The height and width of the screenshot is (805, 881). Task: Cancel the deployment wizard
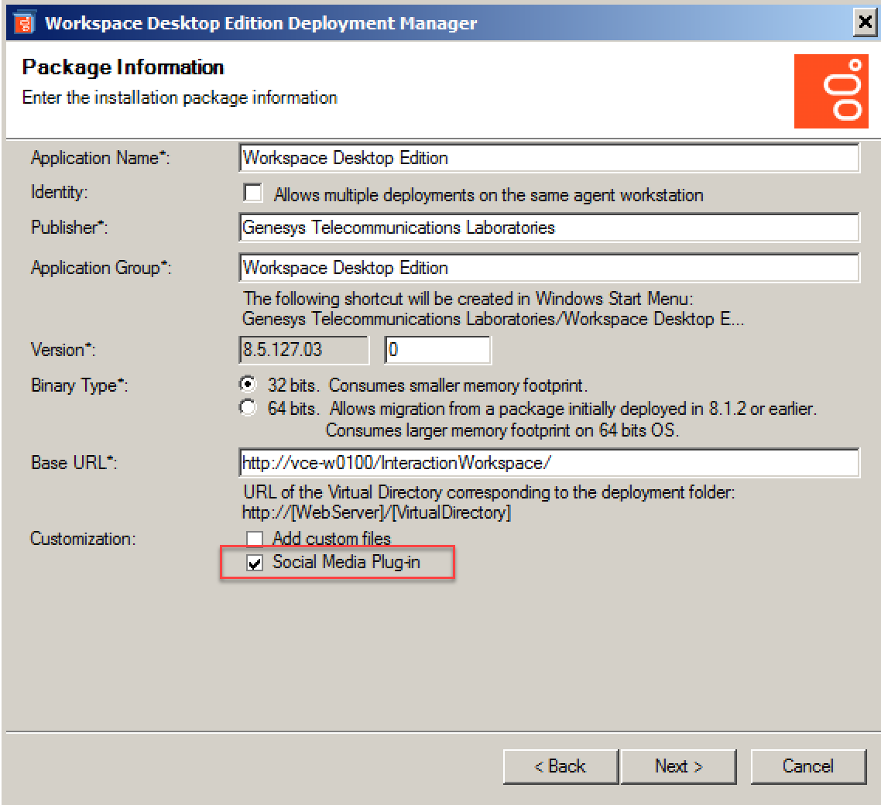pyautogui.click(x=808, y=766)
